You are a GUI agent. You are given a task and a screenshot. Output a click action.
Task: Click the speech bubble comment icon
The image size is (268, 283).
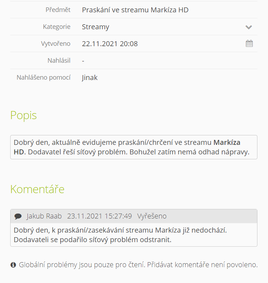(18, 216)
